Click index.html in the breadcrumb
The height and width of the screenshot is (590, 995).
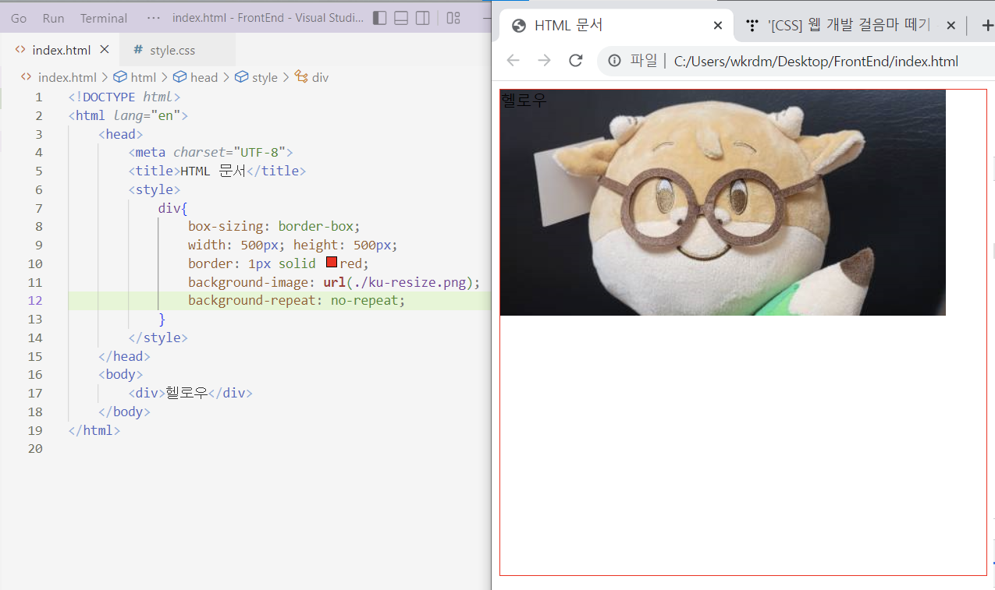pos(59,77)
